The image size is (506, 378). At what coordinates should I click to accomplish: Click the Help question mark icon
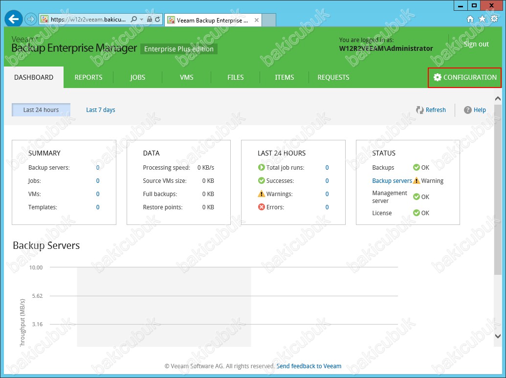click(467, 110)
